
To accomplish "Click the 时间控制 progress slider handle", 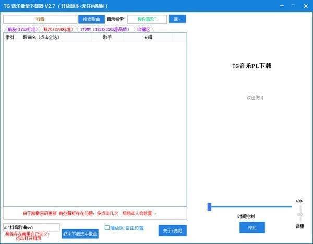I will 209,207.
